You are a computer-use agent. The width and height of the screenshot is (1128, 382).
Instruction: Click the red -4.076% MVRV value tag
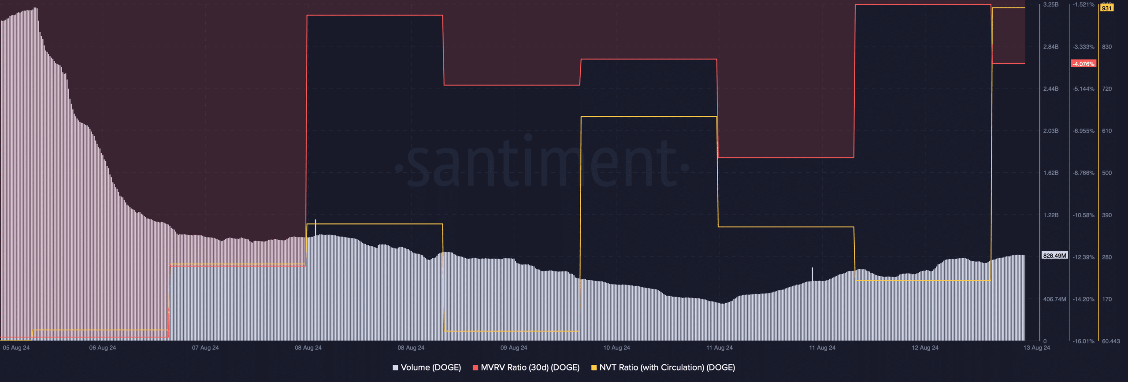click(x=1083, y=64)
